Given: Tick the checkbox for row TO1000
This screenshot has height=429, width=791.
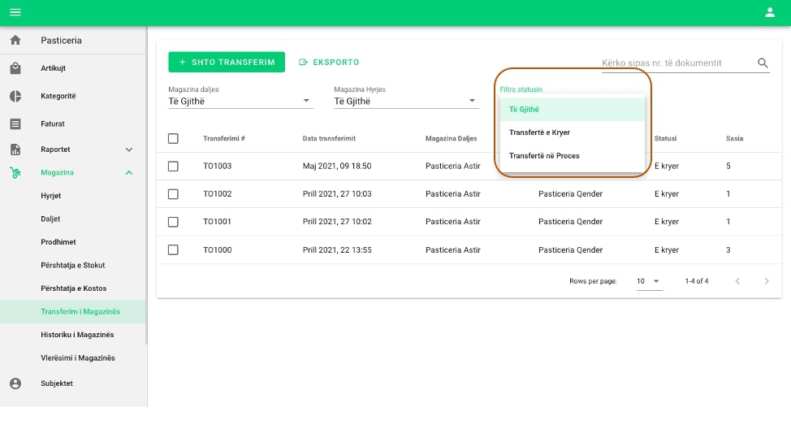Looking at the screenshot, I should (x=173, y=250).
